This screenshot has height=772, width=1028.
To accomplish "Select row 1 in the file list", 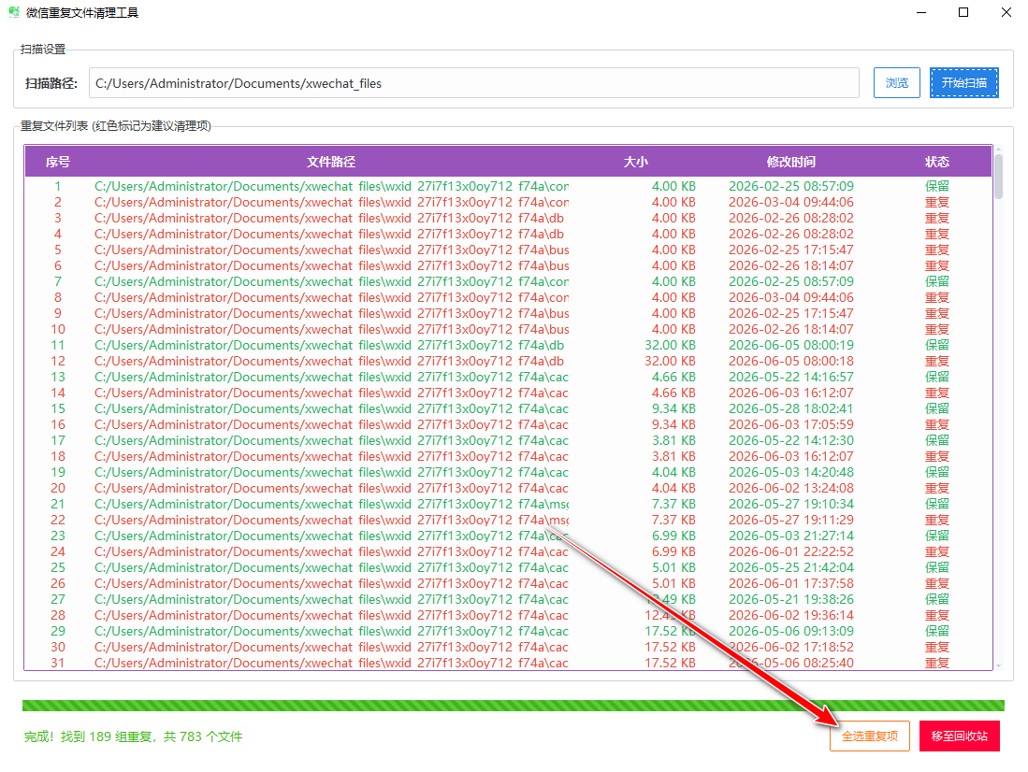I will coord(509,186).
